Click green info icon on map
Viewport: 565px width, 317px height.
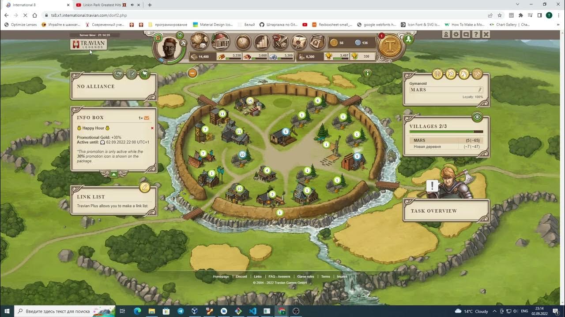coord(367,73)
